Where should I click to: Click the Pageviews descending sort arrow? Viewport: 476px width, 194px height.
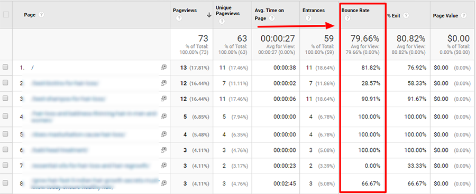click(209, 15)
